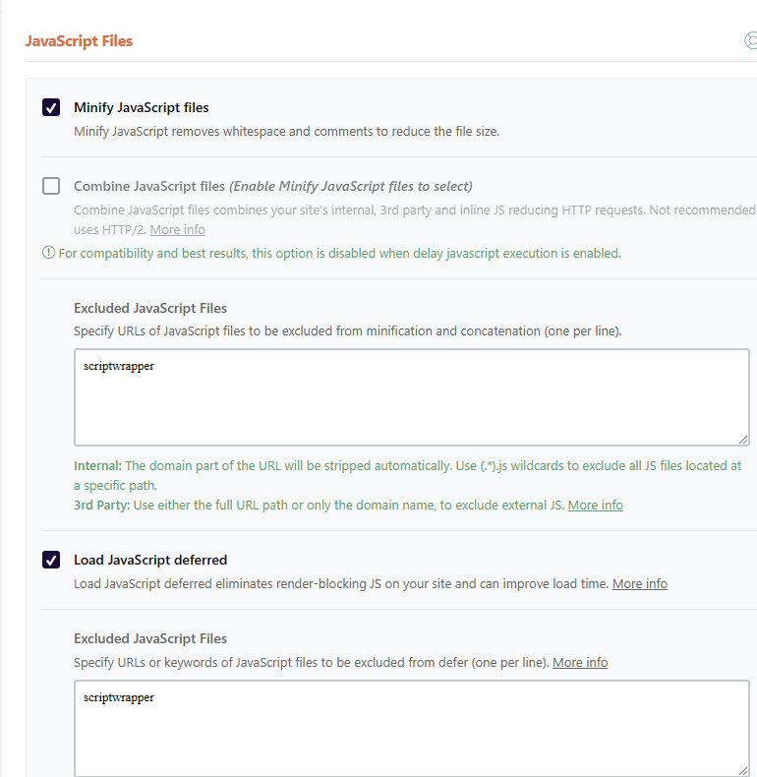Click the green compatibility notice about delay execution
Image resolution: width=757 pixels, height=777 pixels.
pos(339,253)
